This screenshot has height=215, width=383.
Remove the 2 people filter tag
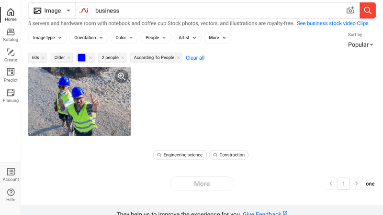coord(123,58)
